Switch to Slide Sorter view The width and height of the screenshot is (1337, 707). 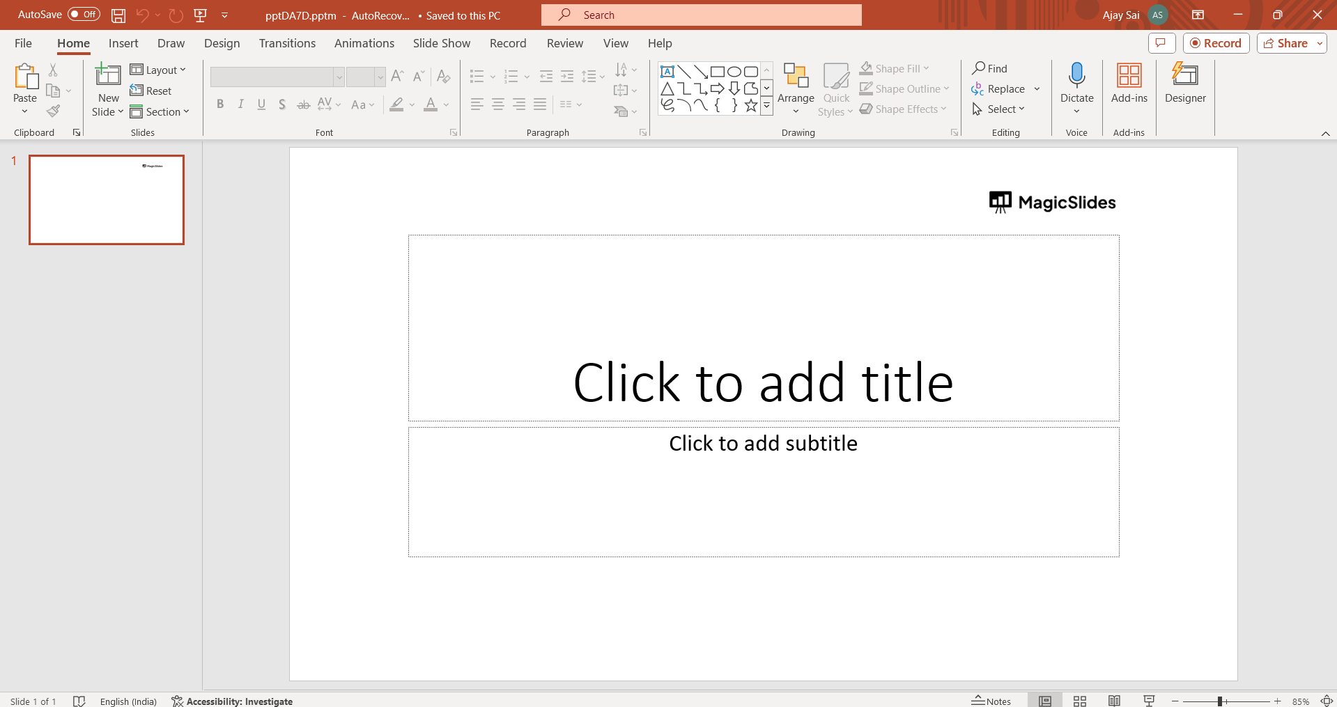[x=1080, y=701]
